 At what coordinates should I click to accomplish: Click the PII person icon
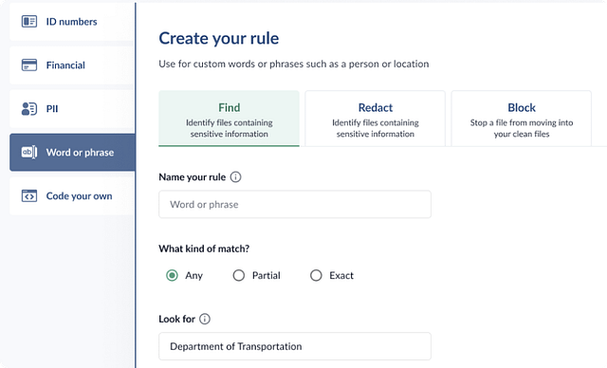29,109
